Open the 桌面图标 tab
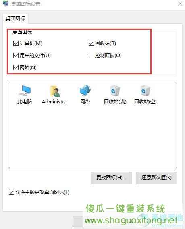Screen dimensions: 185x229 tap(15, 19)
